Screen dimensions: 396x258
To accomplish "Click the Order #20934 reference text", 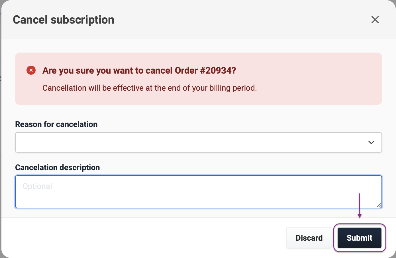I will coord(205,70).
